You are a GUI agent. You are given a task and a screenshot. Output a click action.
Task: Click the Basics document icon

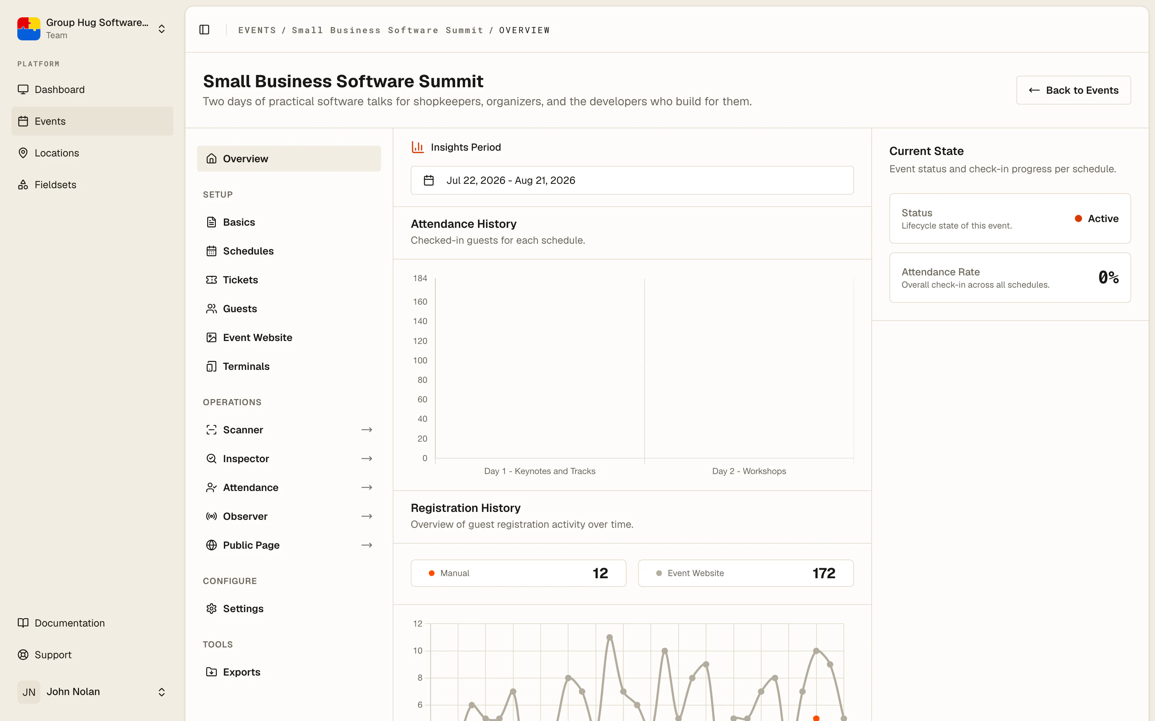212,222
